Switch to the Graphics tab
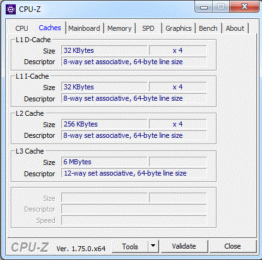262x260 pixels. [179, 28]
